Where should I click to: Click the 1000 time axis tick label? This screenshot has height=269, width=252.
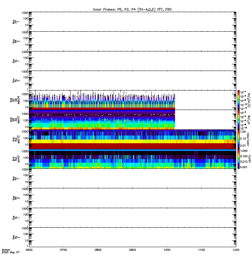point(167,250)
